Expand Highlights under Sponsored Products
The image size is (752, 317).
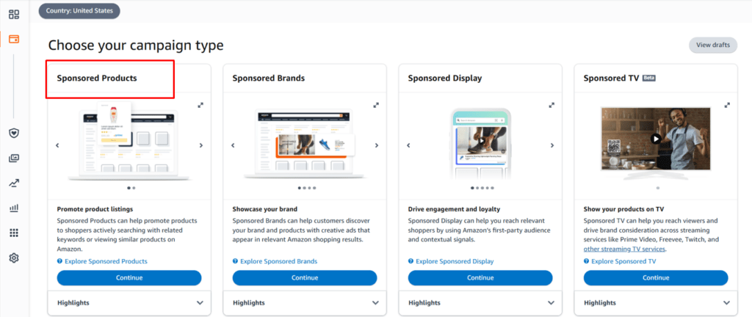pyautogui.click(x=200, y=302)
